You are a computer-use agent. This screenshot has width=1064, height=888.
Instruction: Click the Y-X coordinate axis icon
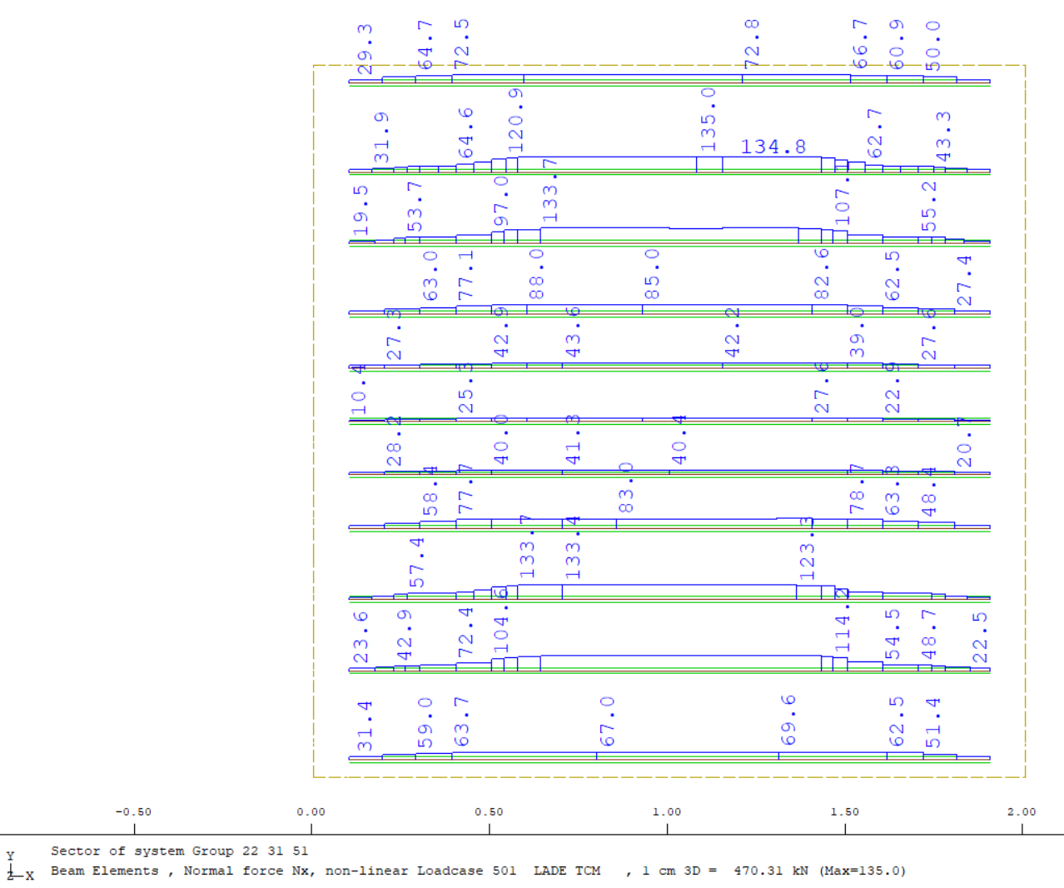[x=18, y=866]
